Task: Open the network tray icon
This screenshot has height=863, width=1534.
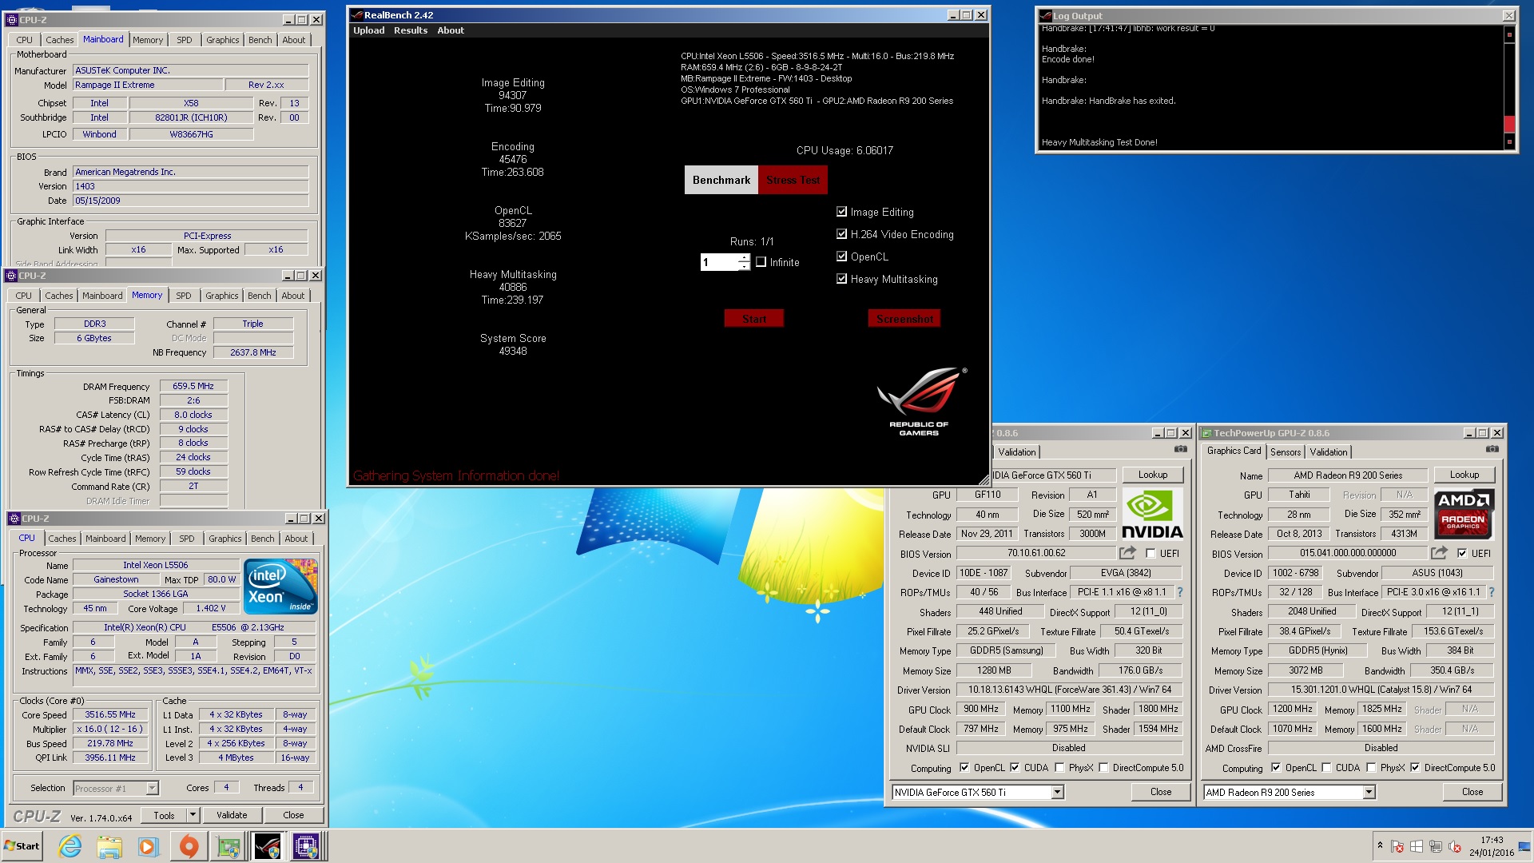Action: pyautogui.click(x=1436, y=847)
